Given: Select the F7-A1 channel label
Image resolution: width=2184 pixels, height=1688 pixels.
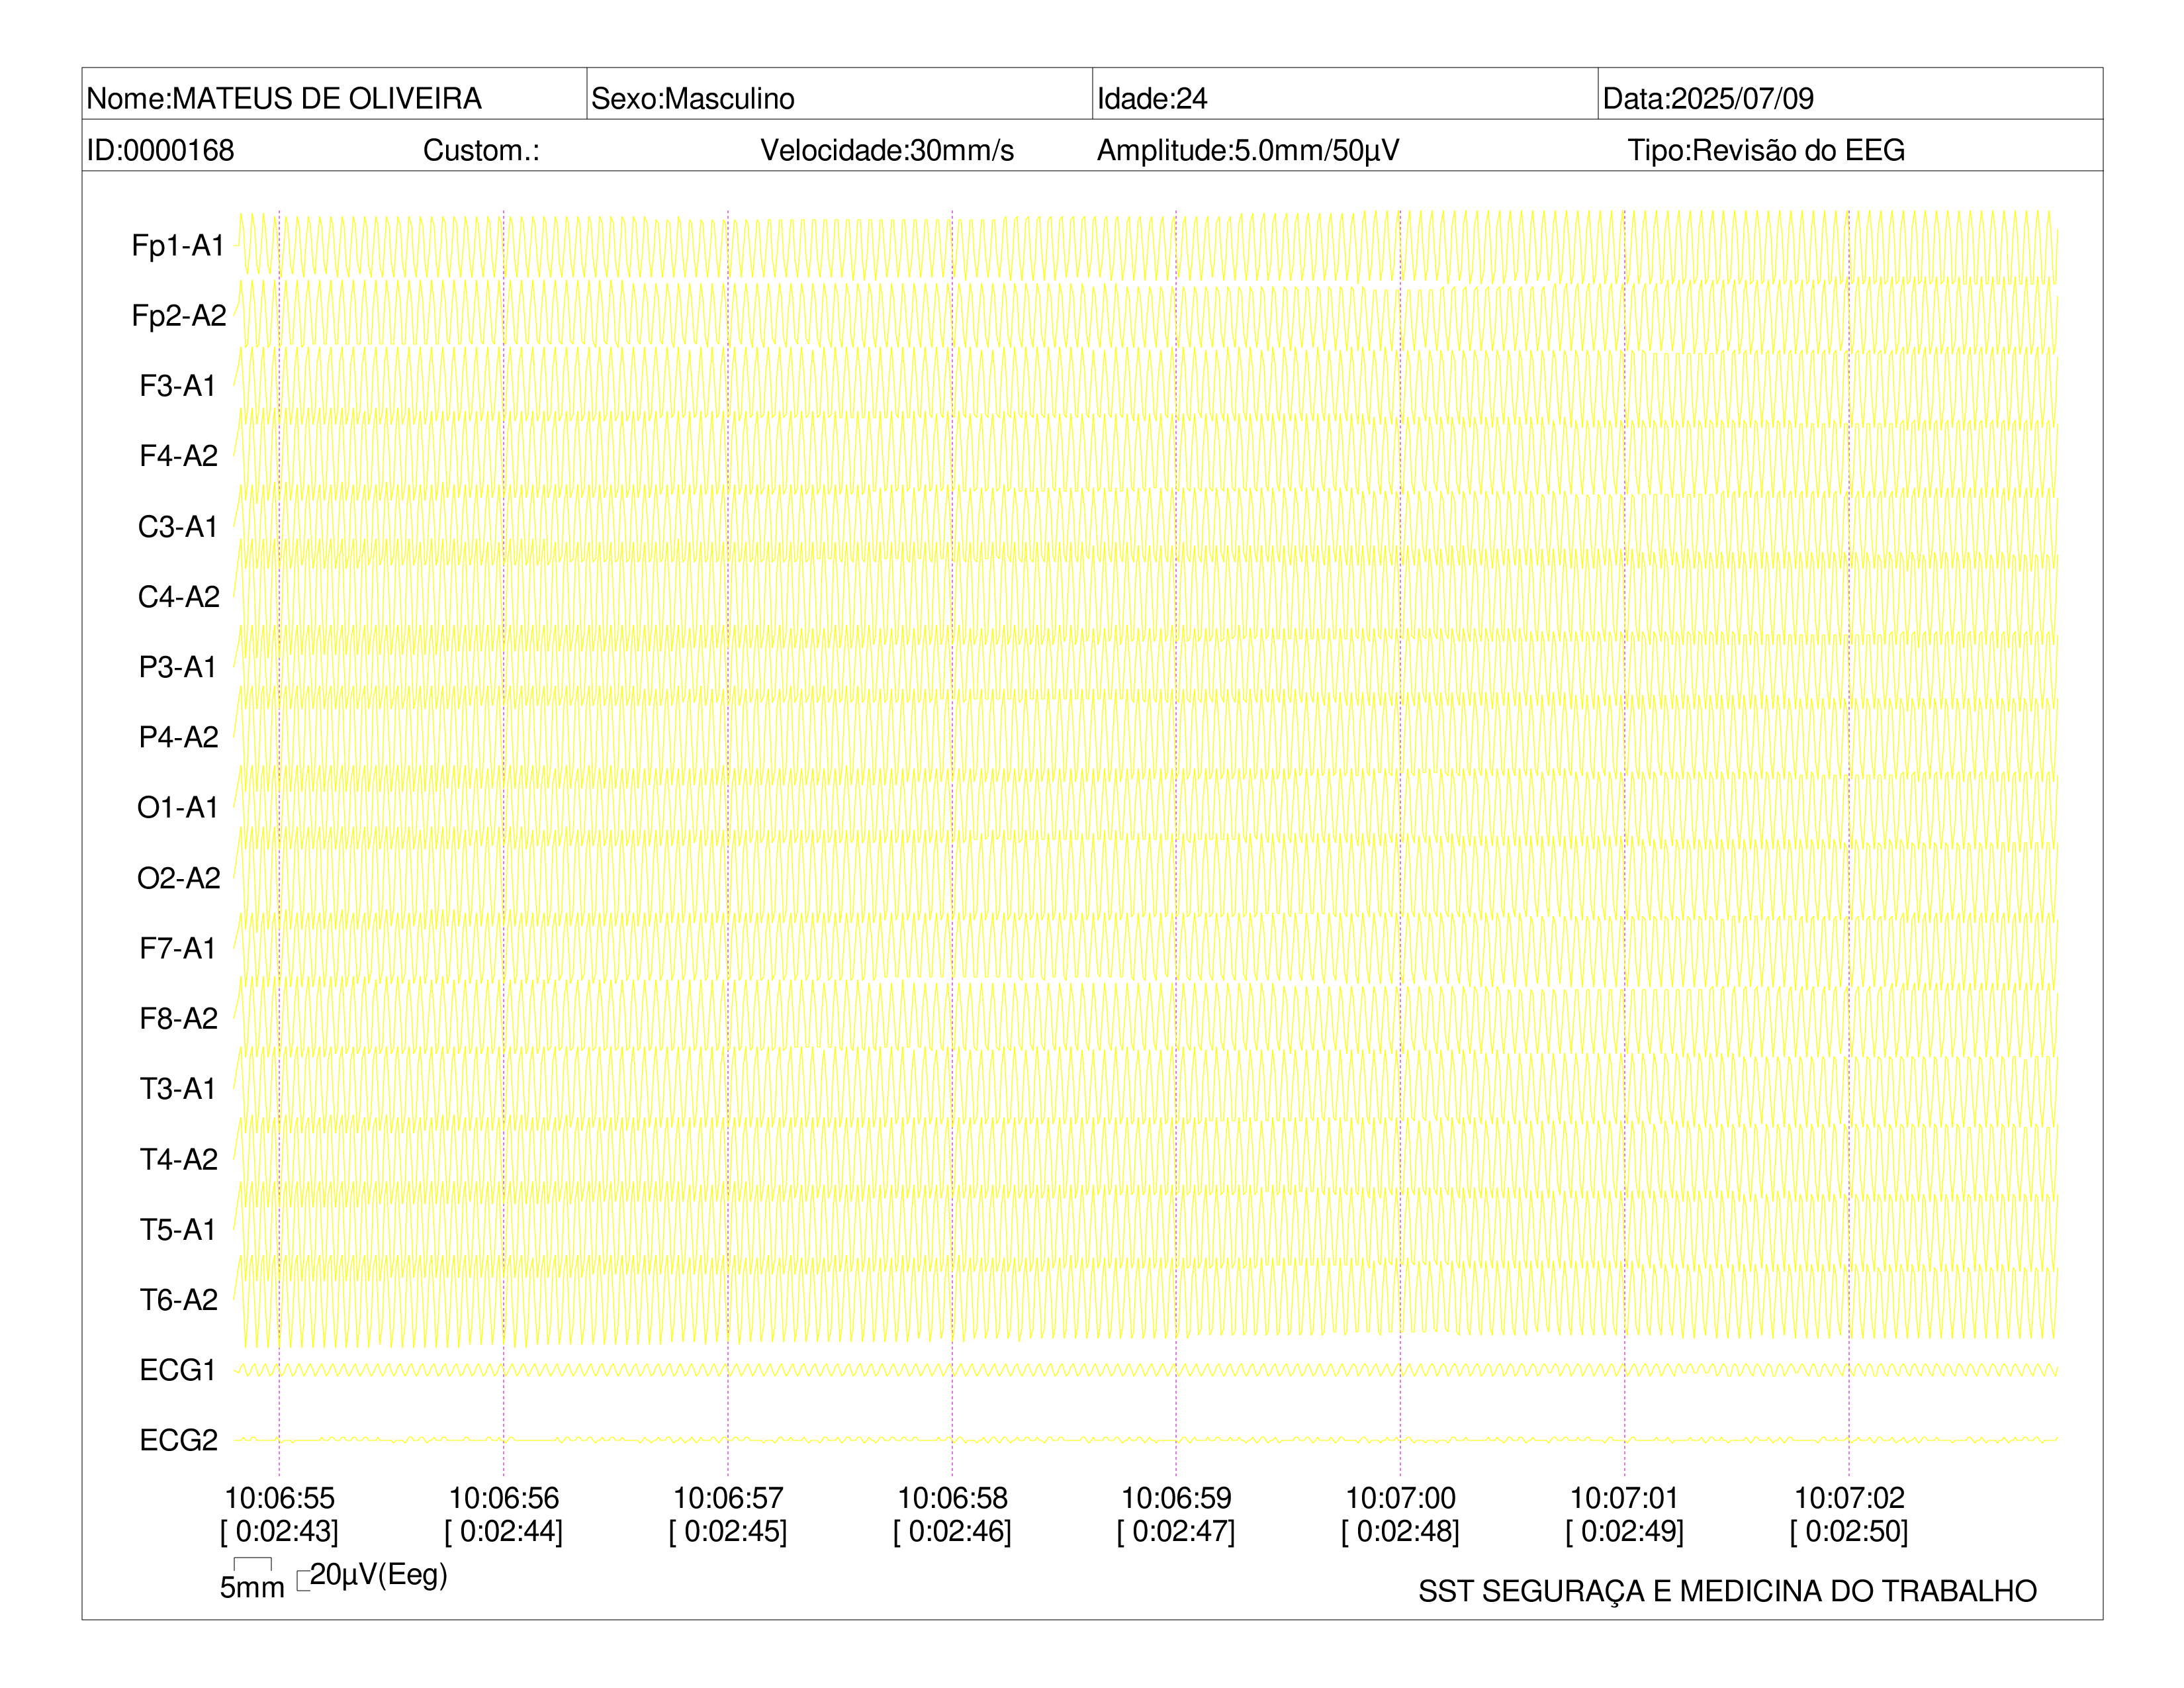Looking at the screenshot, I should pos(178,948).
